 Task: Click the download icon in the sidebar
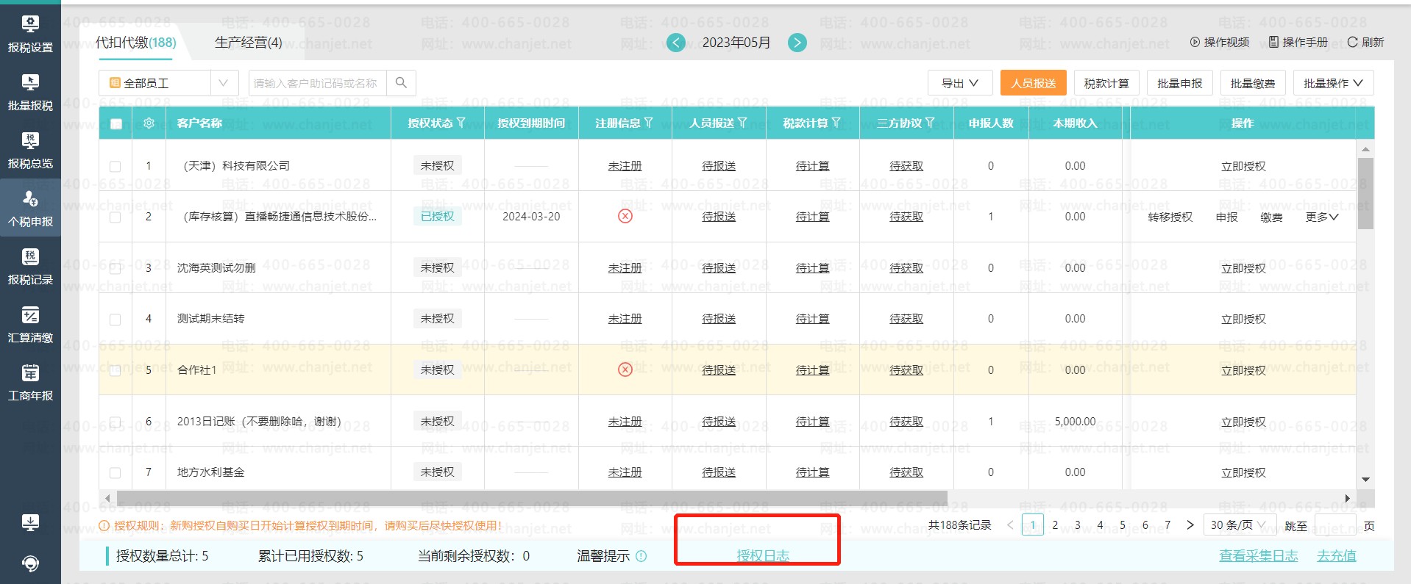[30, 522]
